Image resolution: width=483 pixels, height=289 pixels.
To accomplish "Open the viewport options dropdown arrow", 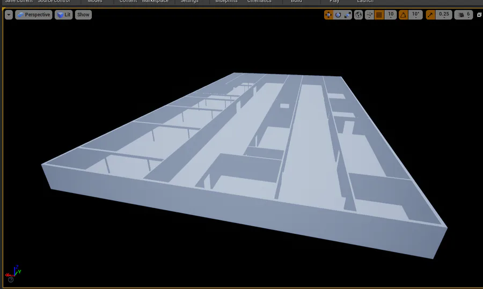I will point(9,15).
